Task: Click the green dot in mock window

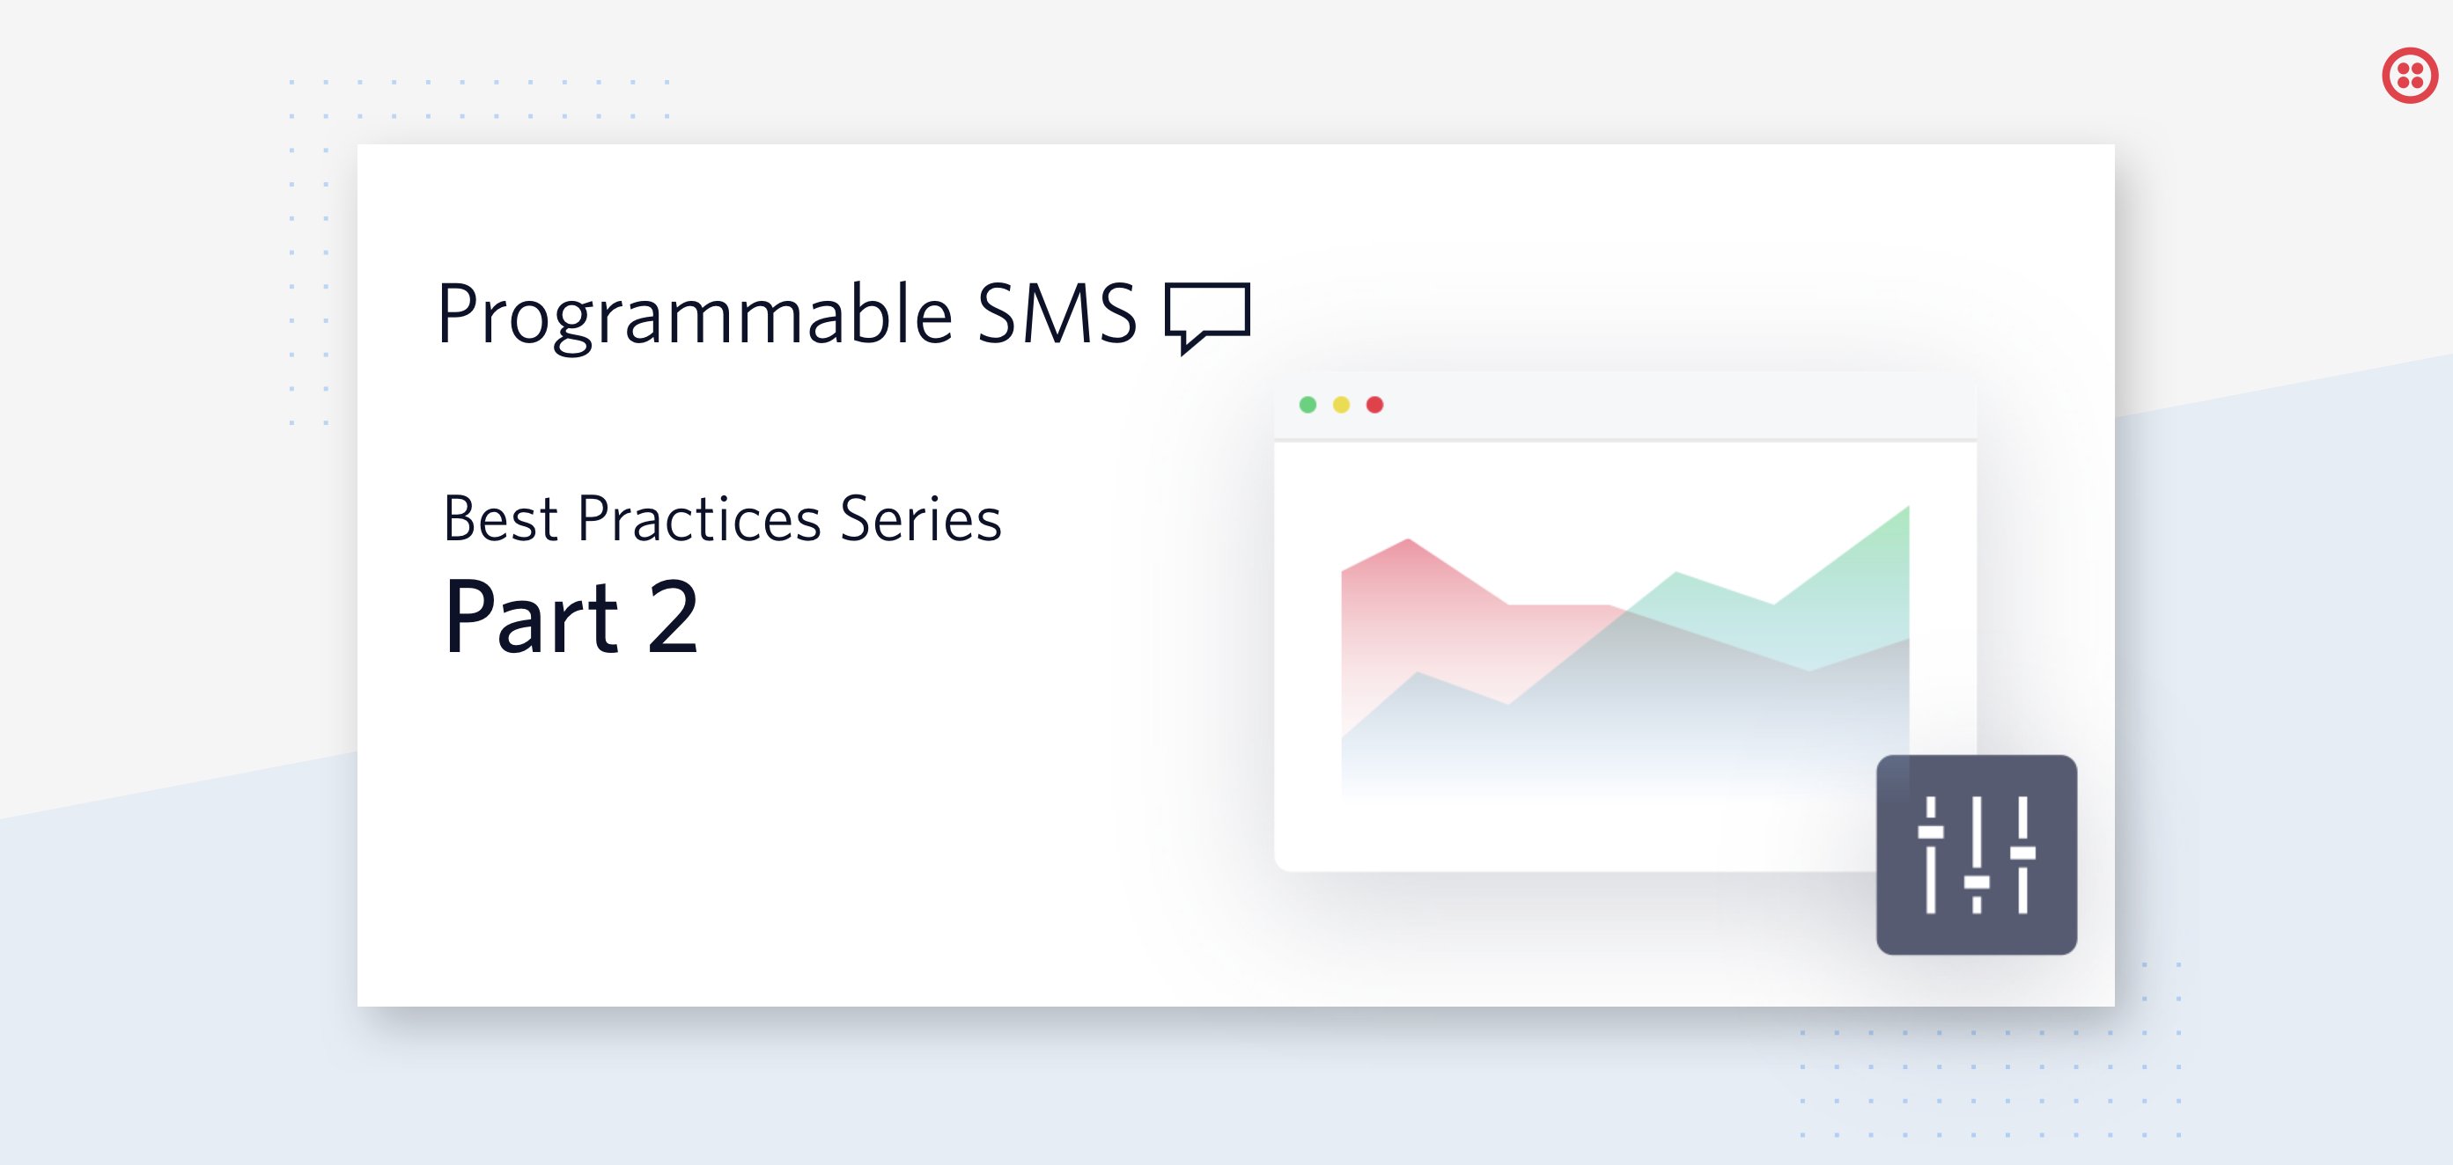Action: coord(1308,405)
